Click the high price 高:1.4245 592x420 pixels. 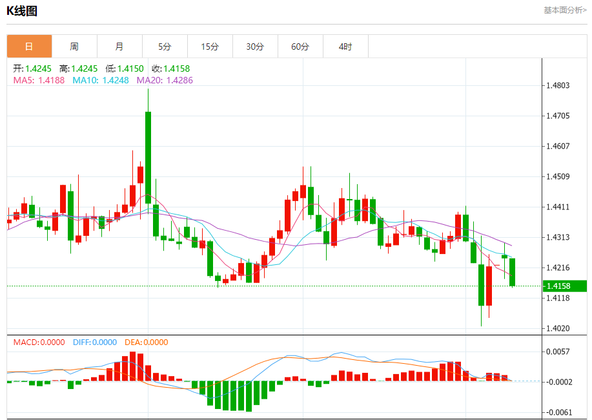click(78, 68)
